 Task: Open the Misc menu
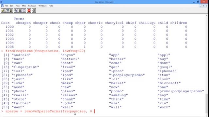(x=24, y=6)
